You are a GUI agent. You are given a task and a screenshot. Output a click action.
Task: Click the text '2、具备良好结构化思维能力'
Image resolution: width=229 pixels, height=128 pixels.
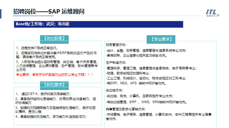[x=56, y=101]
